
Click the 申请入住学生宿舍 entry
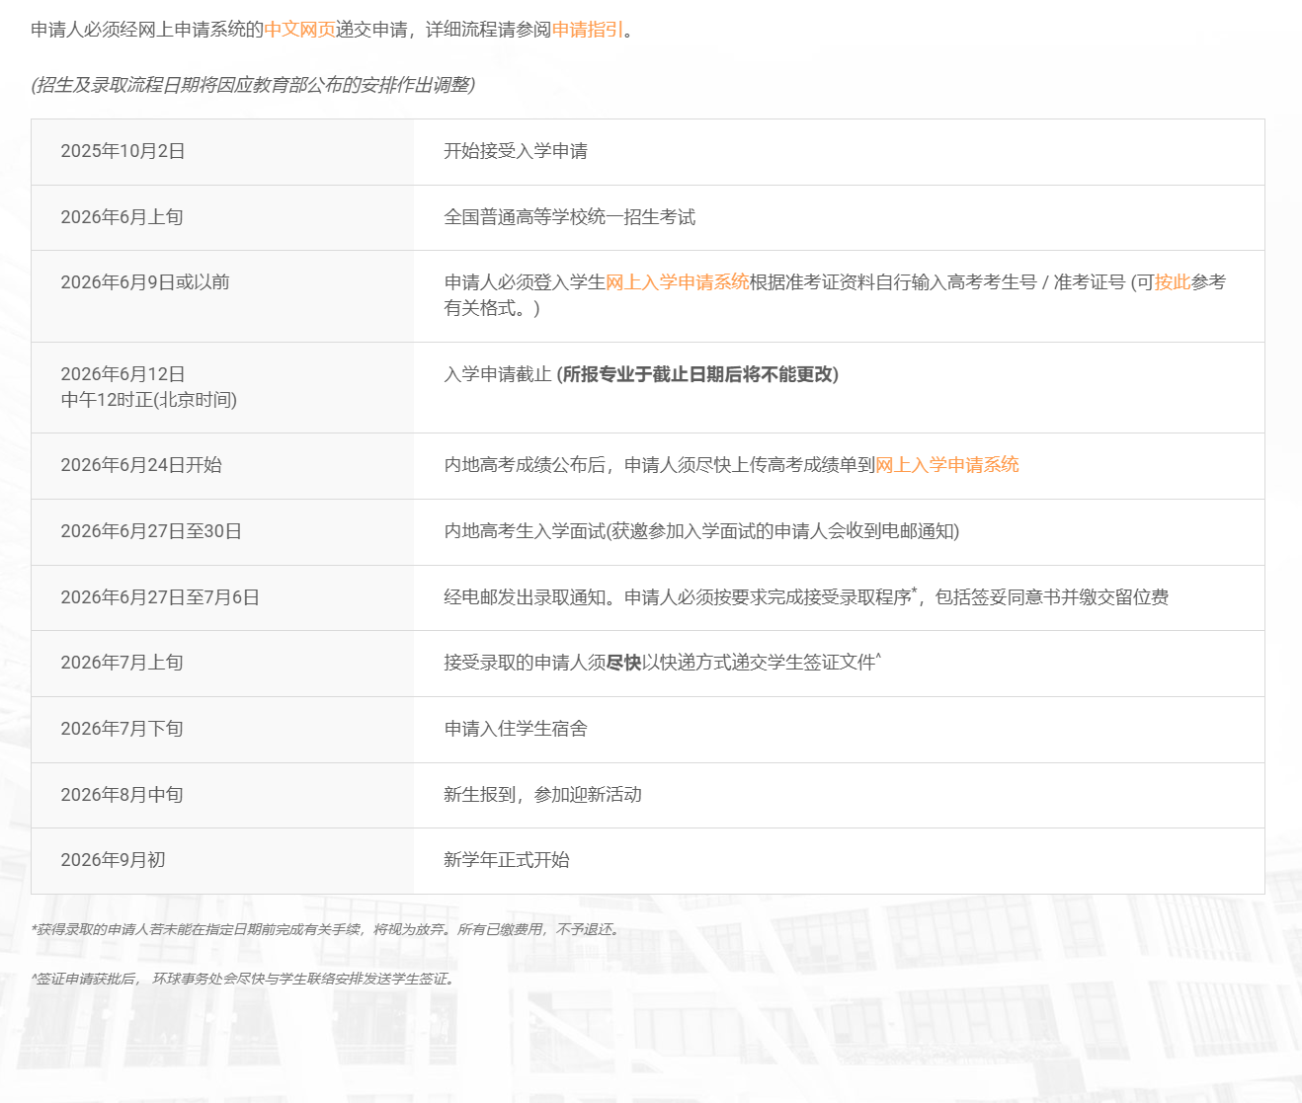tap(515, 729)
